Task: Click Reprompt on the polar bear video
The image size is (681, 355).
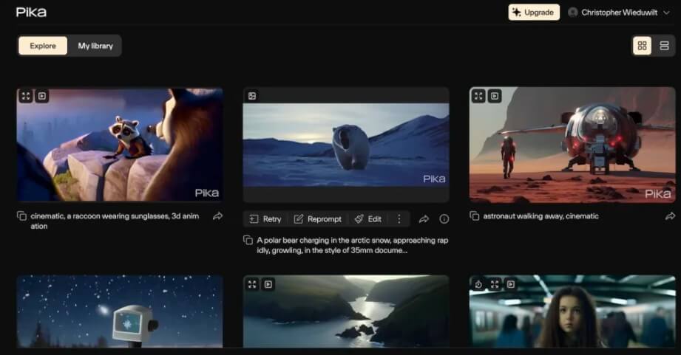Action: click(318, 219)
